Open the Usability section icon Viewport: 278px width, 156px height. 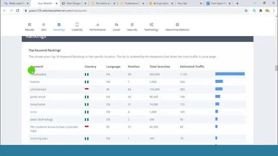pos(77,25)
